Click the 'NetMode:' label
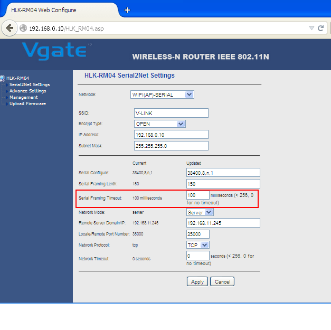Viewport: 331px width, 330px height. pyautogui.click(x=88, y=95)
